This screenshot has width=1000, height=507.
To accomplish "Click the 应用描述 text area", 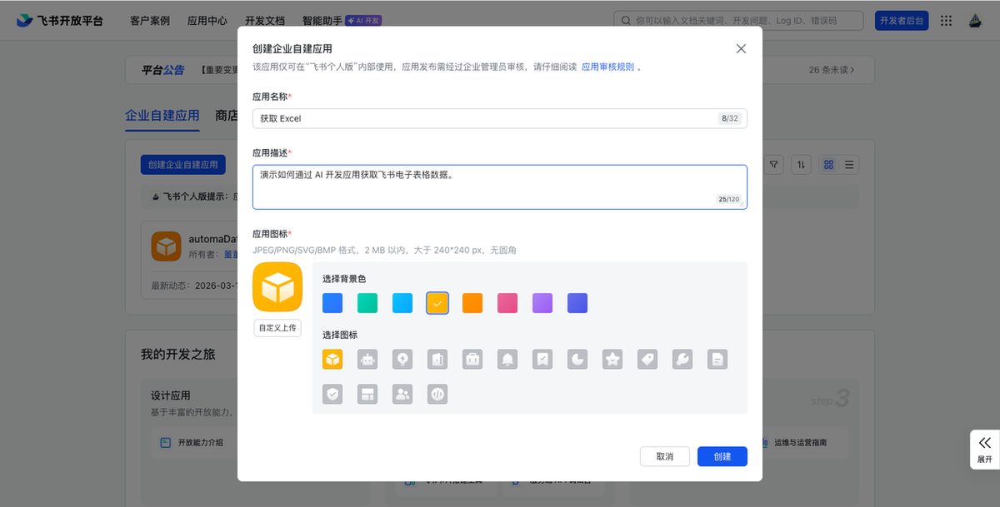I will (500, 186).
